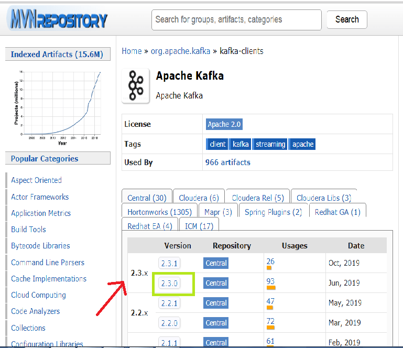Select the kafka tag
The width and height of the screenshot is (403, 348).
(x=241, y=144)
